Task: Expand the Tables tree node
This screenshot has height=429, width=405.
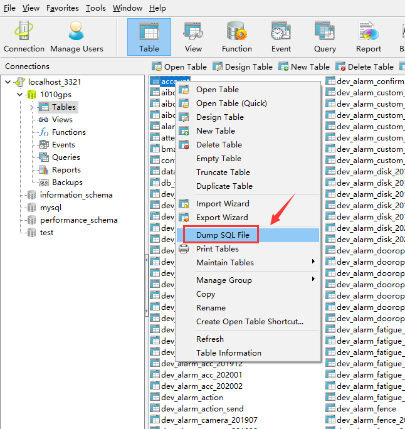Action: pyautogui.click(x=31, y=107)
